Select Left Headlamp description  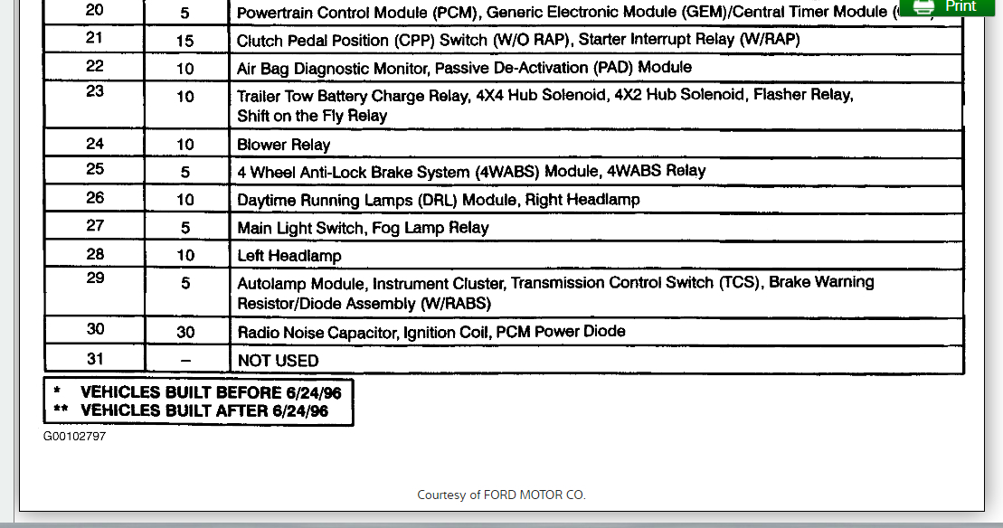tap(289, 256)
